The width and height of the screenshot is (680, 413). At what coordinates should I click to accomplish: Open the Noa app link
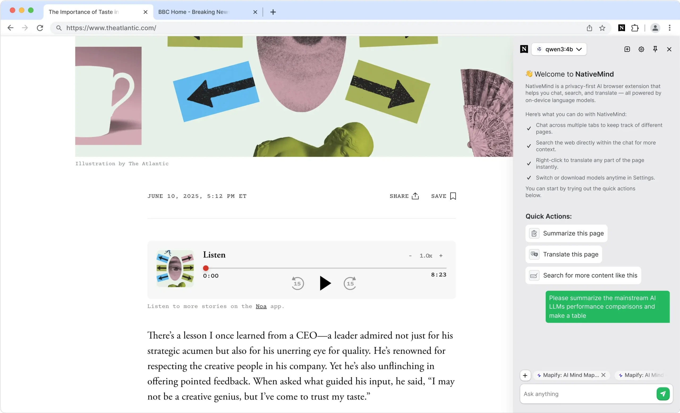point(261,306)
